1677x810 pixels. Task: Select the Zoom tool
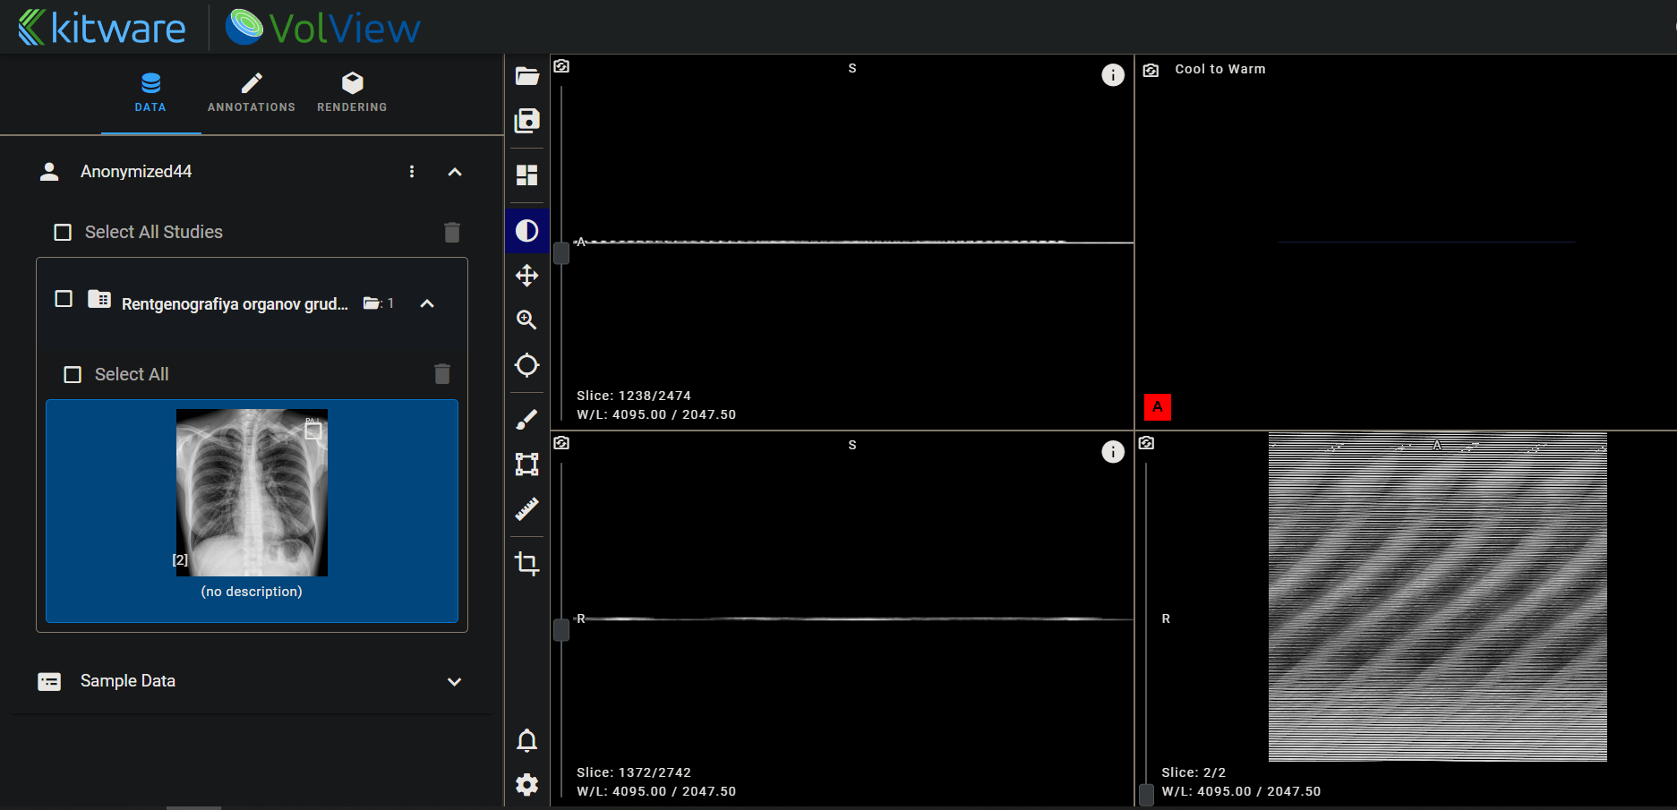[x=526, y=320]
